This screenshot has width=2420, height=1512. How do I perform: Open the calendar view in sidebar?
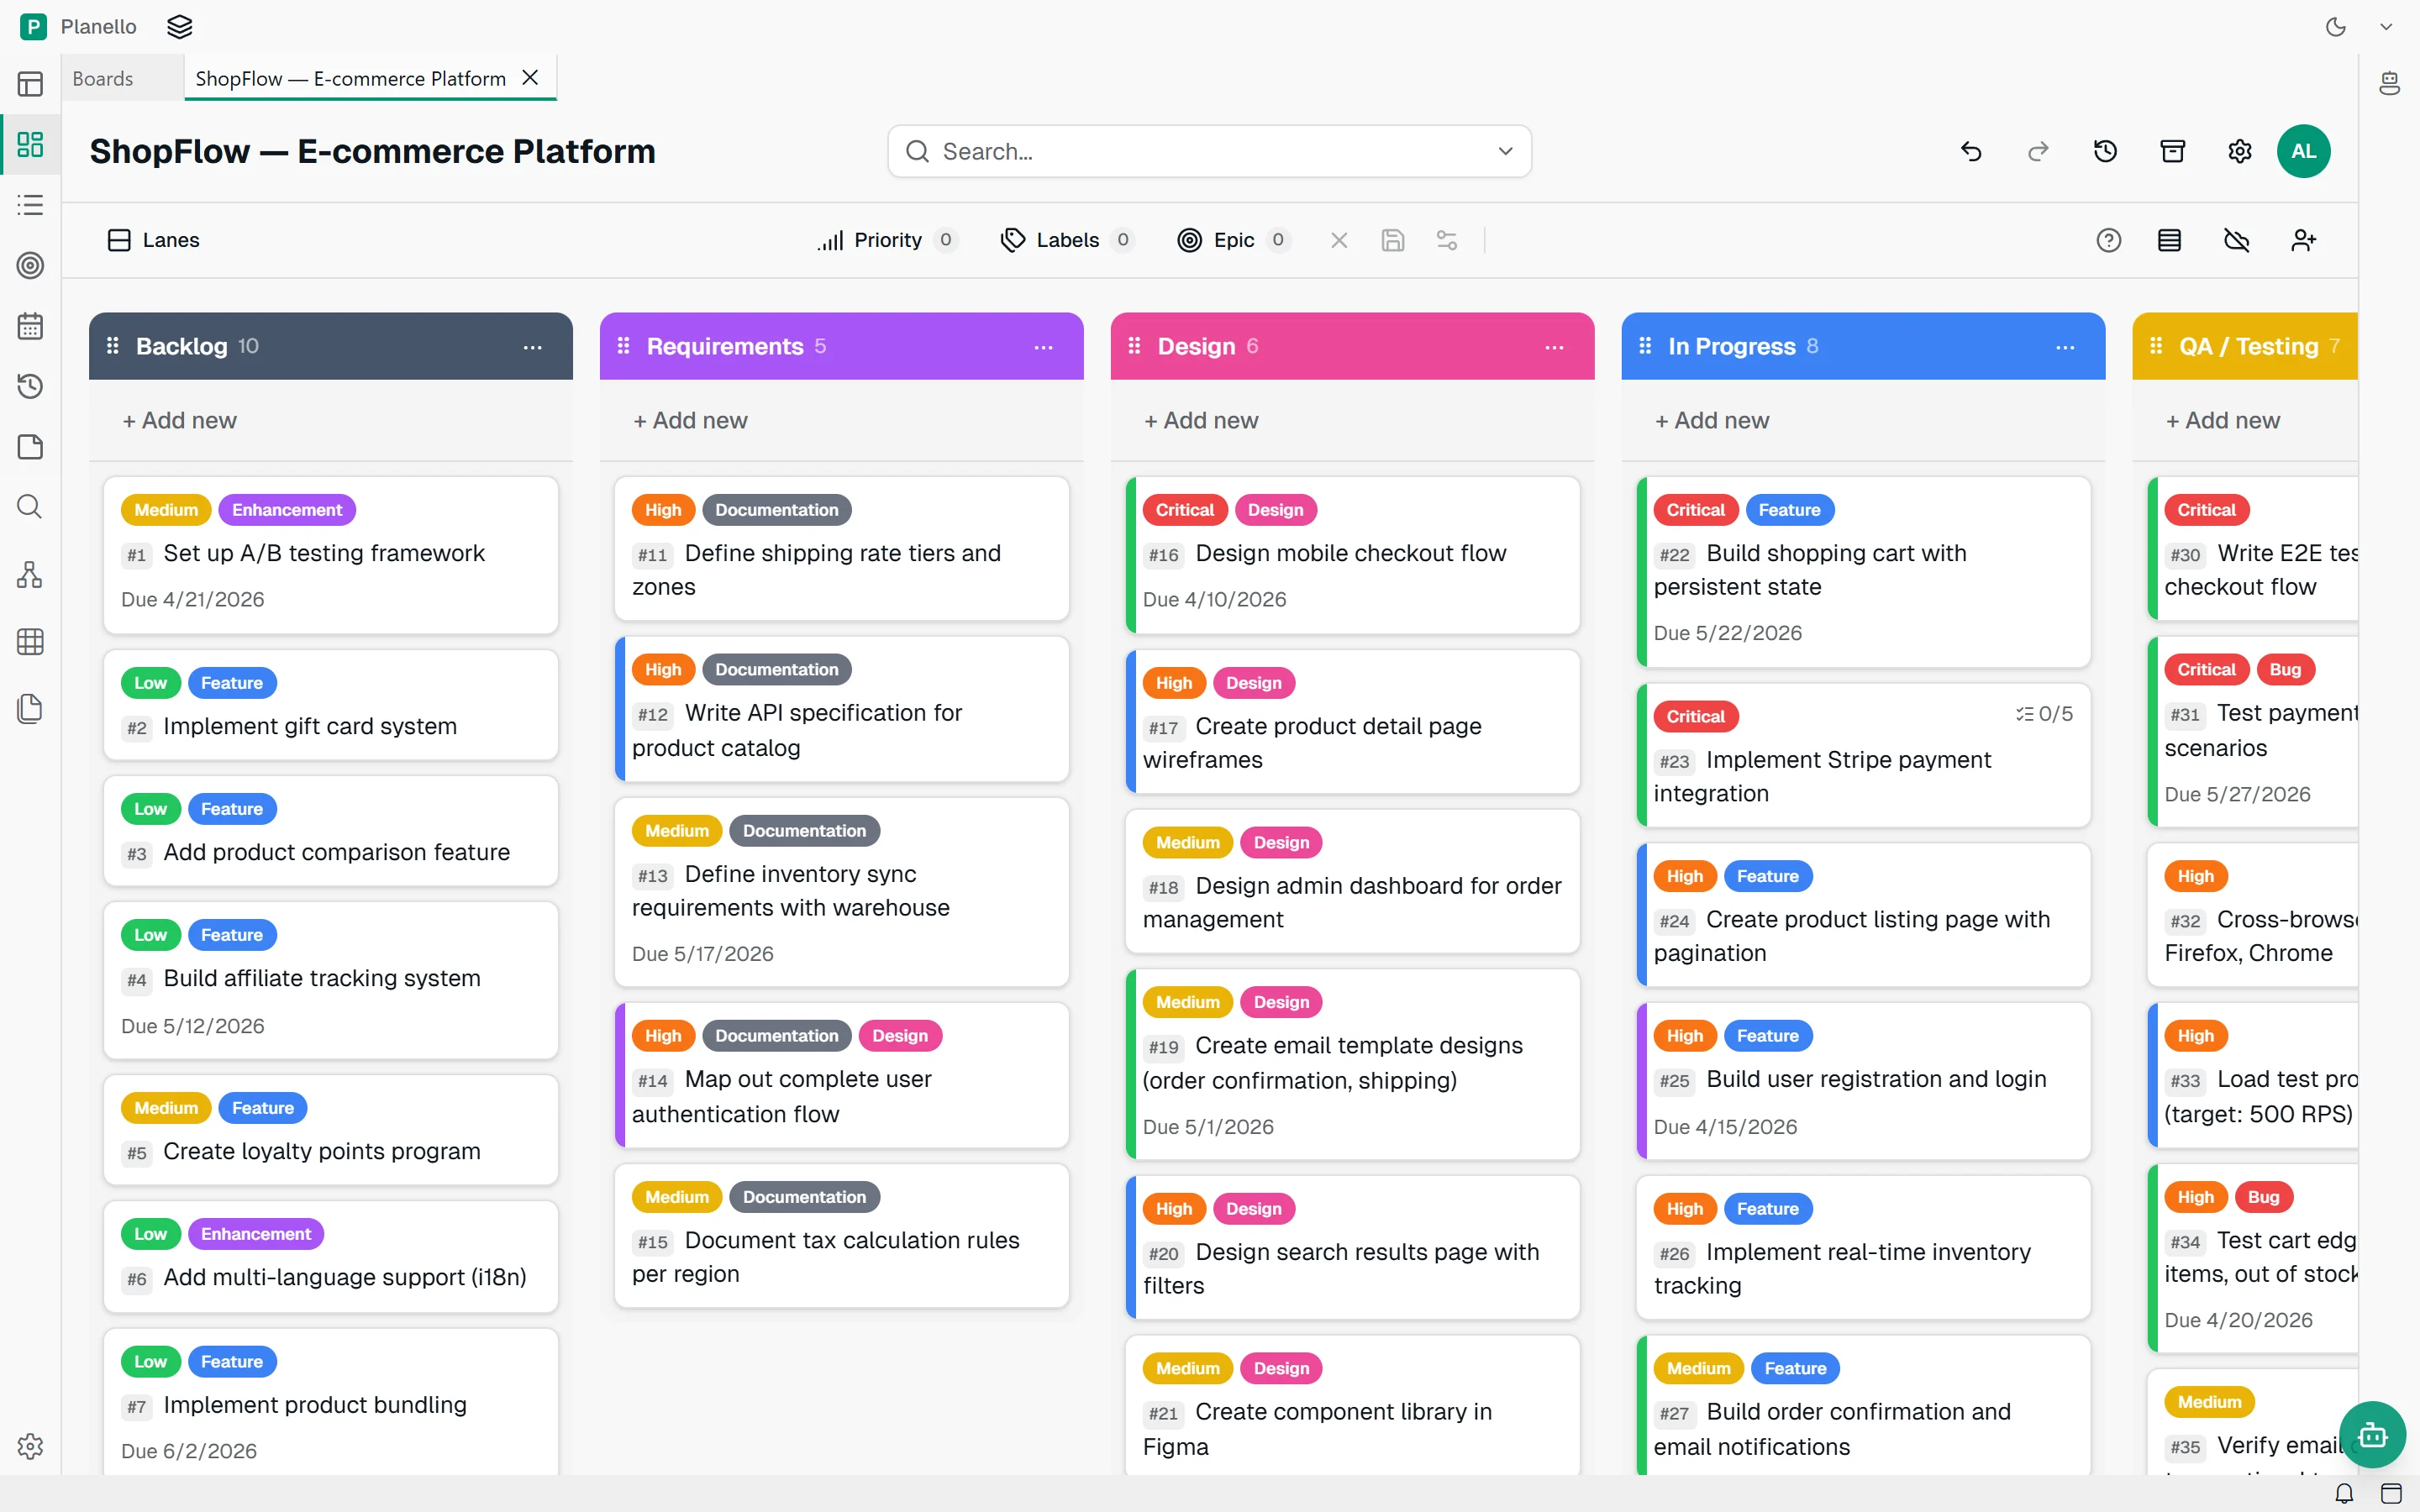(x=30, y=326)
